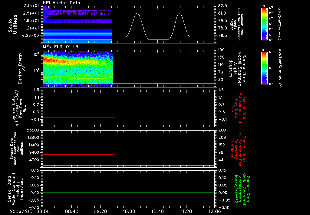Click the "MU Scanner +30V Raw Data" label
This screenshot has width=310, height=215.
[19, 108]
